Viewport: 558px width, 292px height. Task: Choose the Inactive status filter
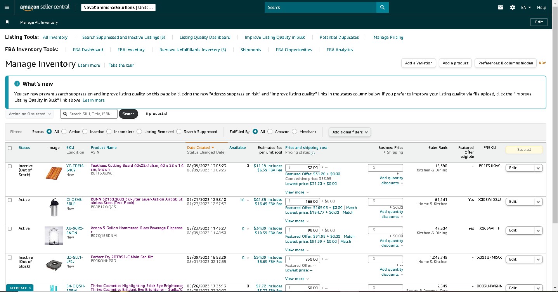pyautogui.click(x=85, y=132)
